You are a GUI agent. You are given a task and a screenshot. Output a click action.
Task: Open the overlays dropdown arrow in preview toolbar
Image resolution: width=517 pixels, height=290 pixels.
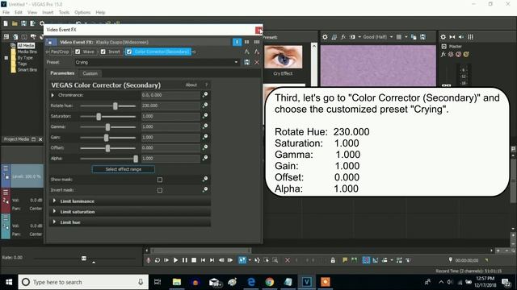(x=406, y=37)
